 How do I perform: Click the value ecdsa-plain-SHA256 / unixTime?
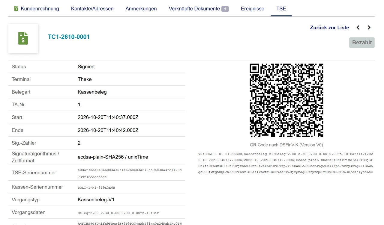click(x=113, y=157)
